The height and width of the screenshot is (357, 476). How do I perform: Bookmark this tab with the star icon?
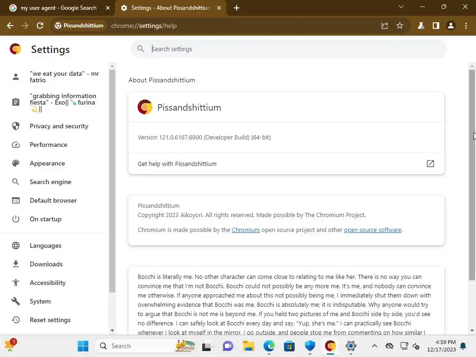click(400, 26)
